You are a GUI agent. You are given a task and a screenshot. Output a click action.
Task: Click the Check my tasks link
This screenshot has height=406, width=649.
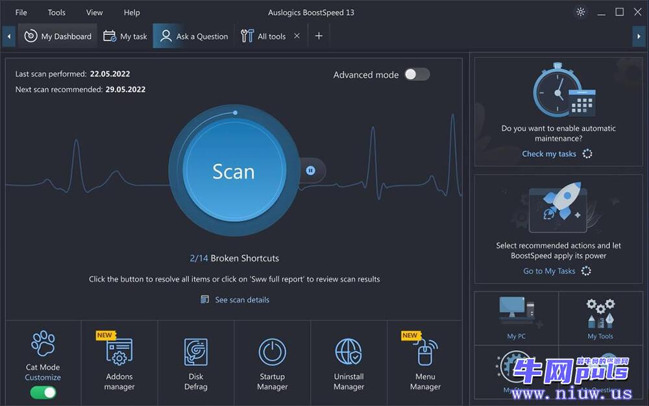[x=549, y=154]
